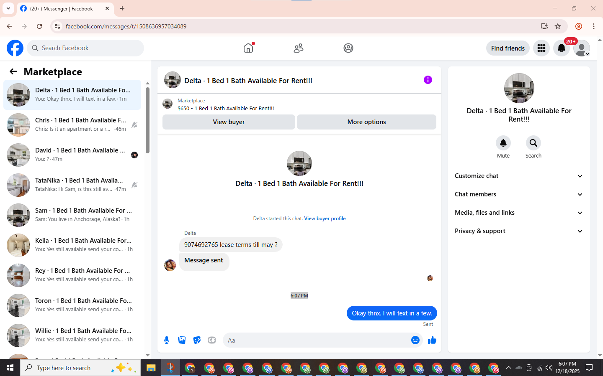This screenshot has height=376, width=603.
Task: Click the Facebook logo icon
Action: tap(15, 48)
